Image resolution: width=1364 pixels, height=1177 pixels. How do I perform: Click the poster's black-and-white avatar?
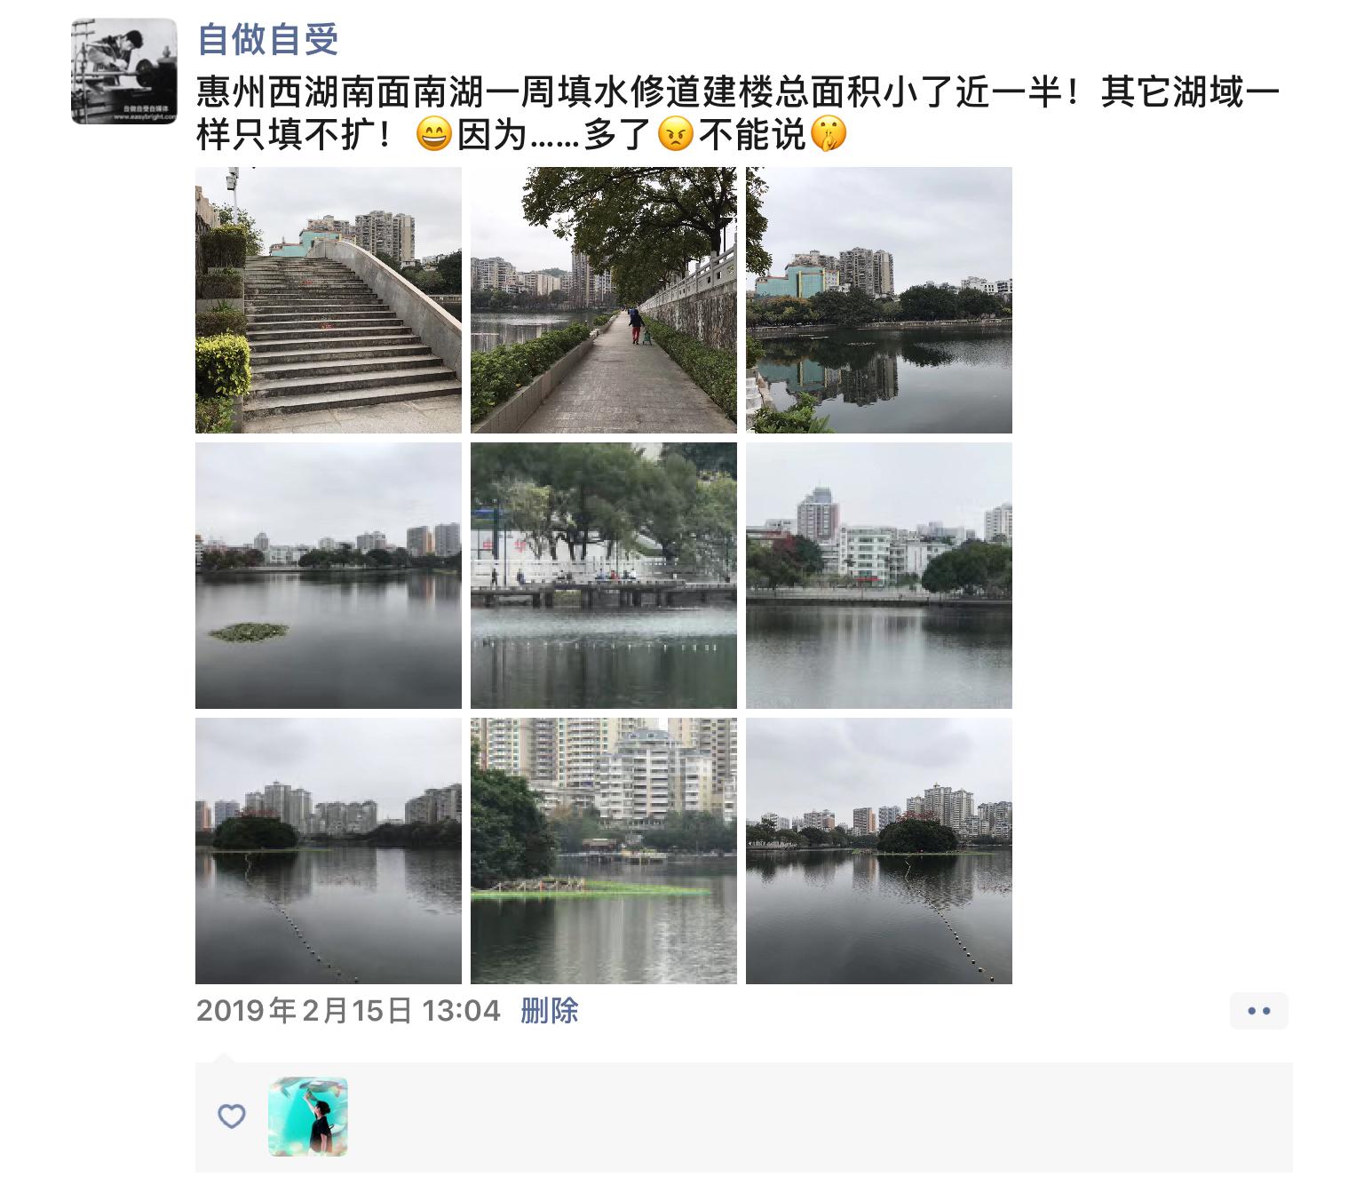click(x=124, y=71)
